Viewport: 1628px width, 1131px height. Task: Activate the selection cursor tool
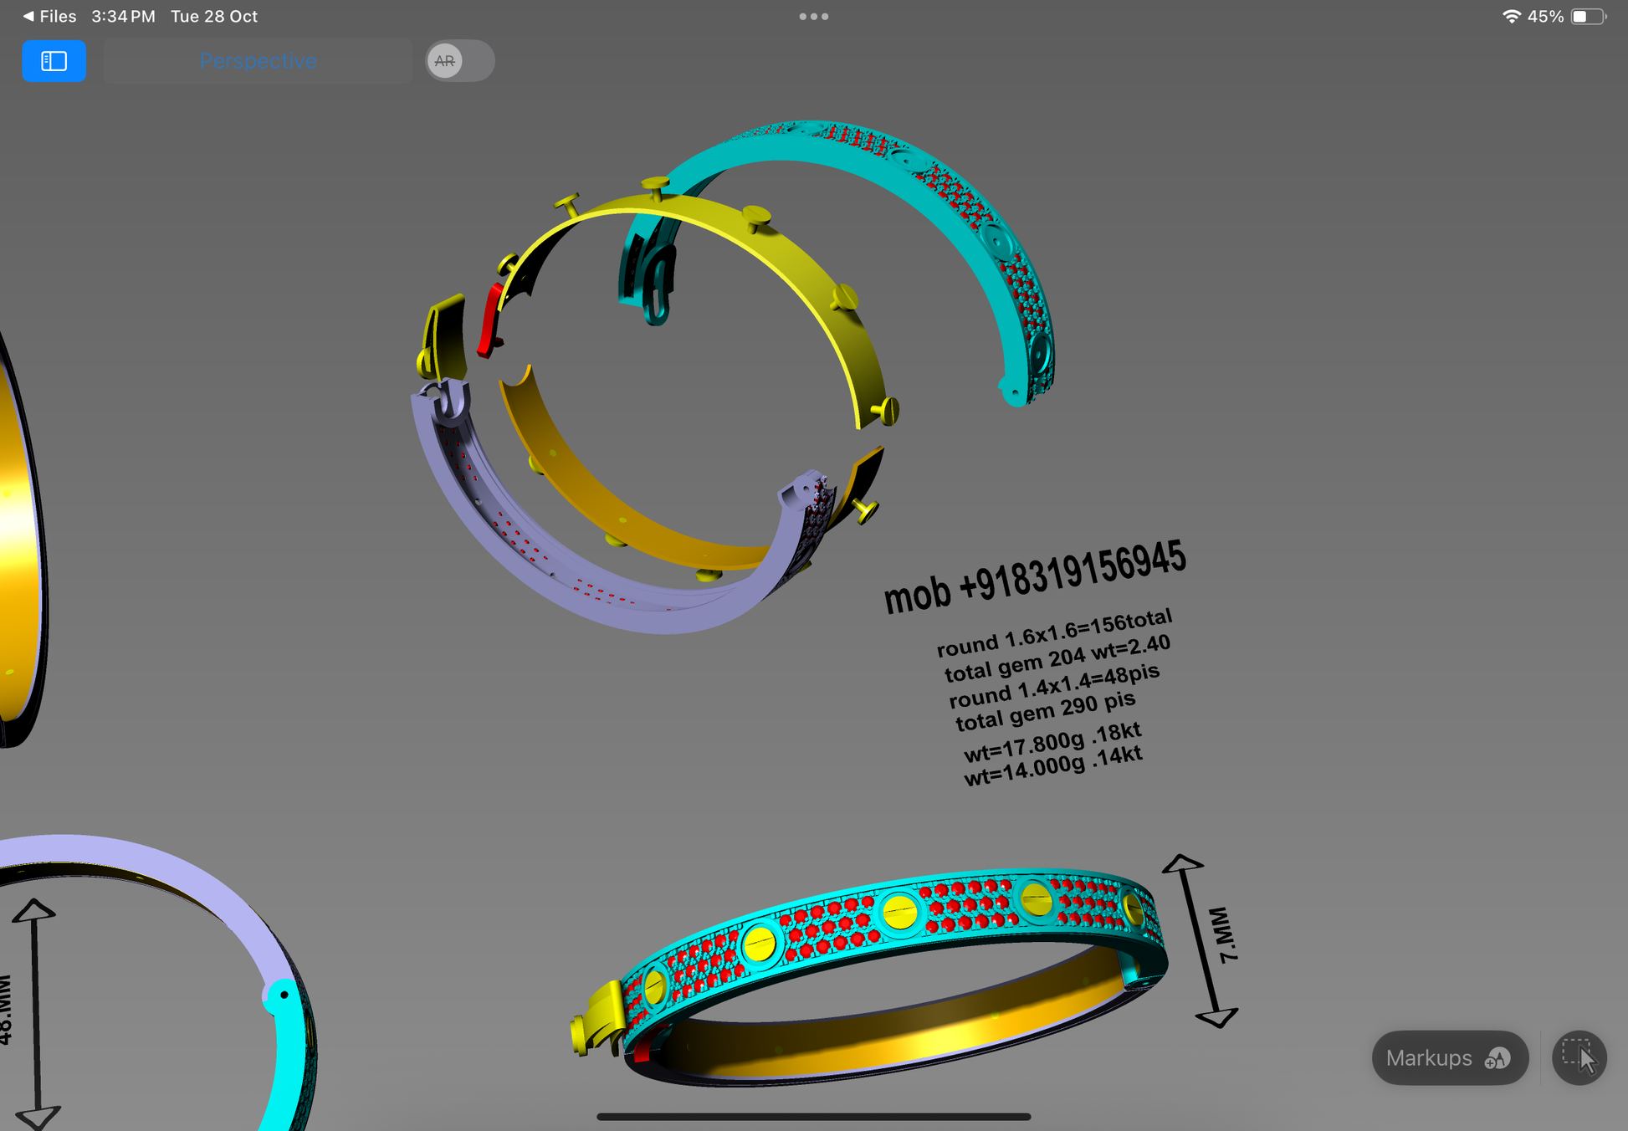pos(1579,1058)
